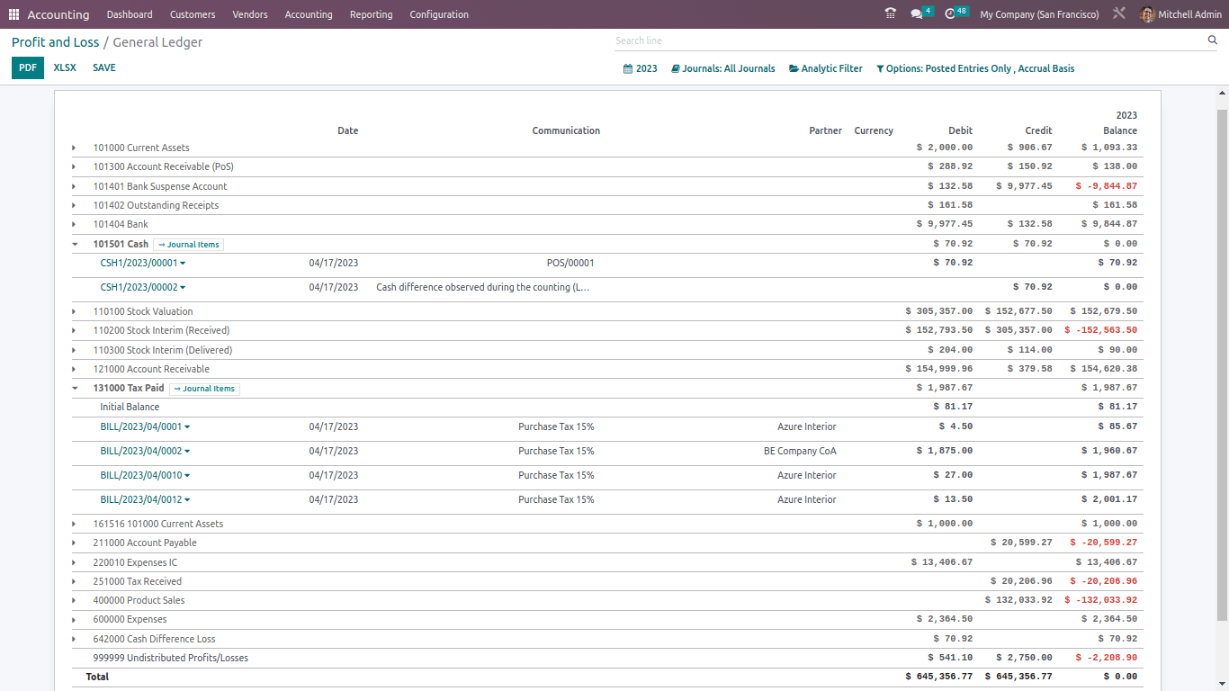The image size is (1229, 691).
Task: Open the Reporting menu
Action: pyautogui.click(x=371, y=14)
